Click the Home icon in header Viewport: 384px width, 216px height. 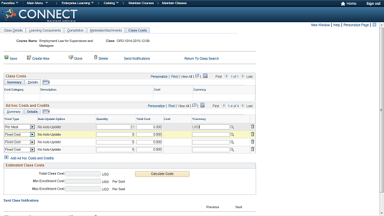(343, 4)
